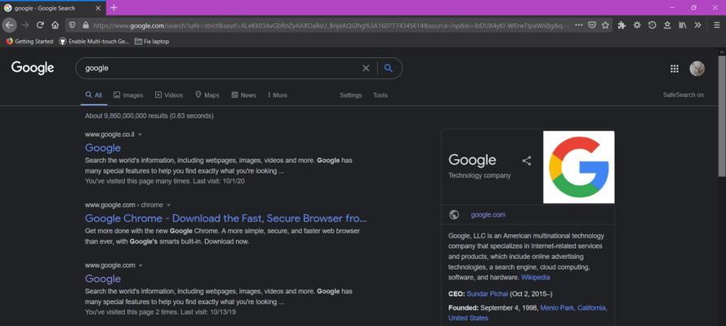Open google.com link in knowledge panel

[x=488, y=214]
